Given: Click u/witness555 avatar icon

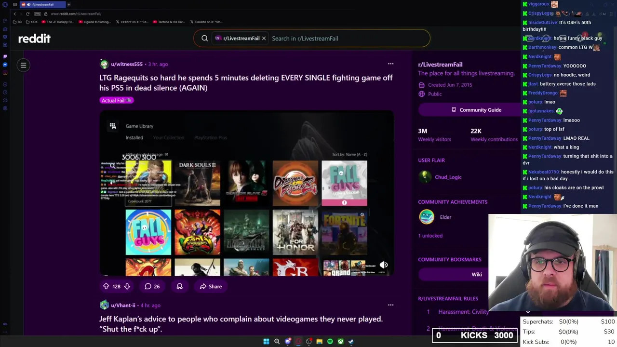Looking at the screenshot, I should pyautogui.click(x=104, y=64).
